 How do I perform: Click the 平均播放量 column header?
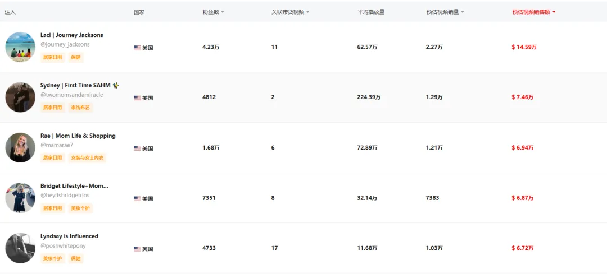[371, 12]
